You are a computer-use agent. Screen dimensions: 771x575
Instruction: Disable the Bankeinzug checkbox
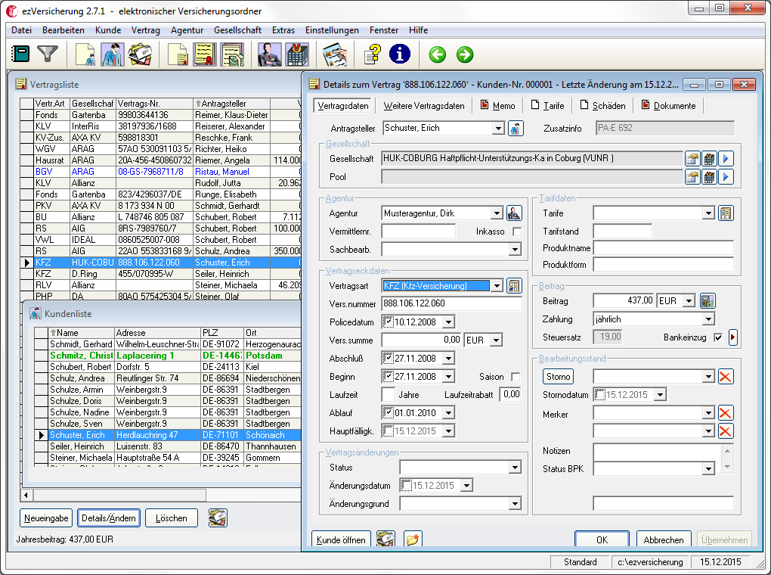pyautogui.click(x=719, y=337)
